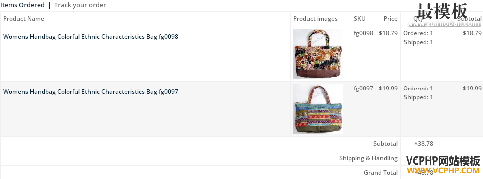Click Ordered: 1 in the fg0098 row
483x179 pixels.
click(418, 33)
